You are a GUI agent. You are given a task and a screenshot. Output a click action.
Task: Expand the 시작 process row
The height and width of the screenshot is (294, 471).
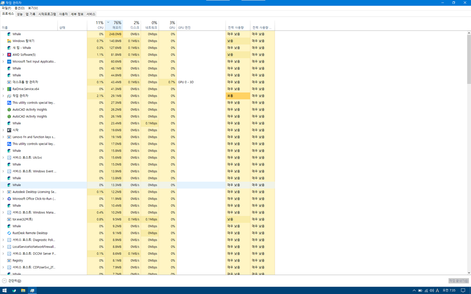tap(3, 130)
